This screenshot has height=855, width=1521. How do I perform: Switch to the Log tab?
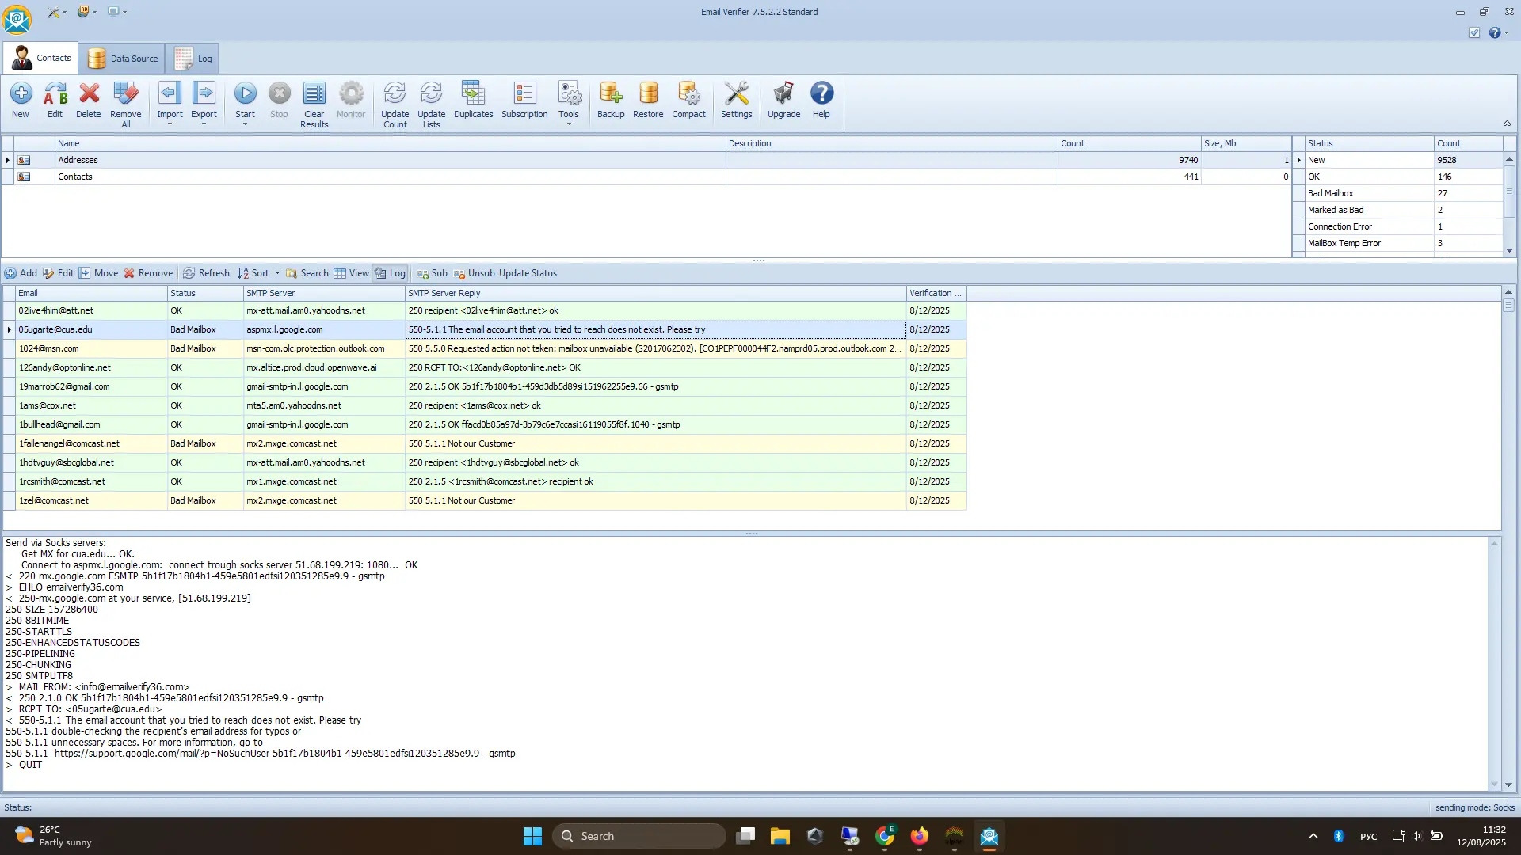pos(193,58)
